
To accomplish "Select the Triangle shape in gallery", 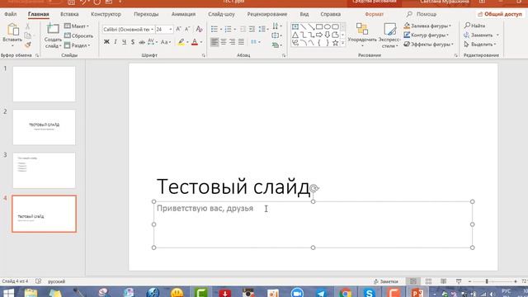I will (x=295, y=35).
